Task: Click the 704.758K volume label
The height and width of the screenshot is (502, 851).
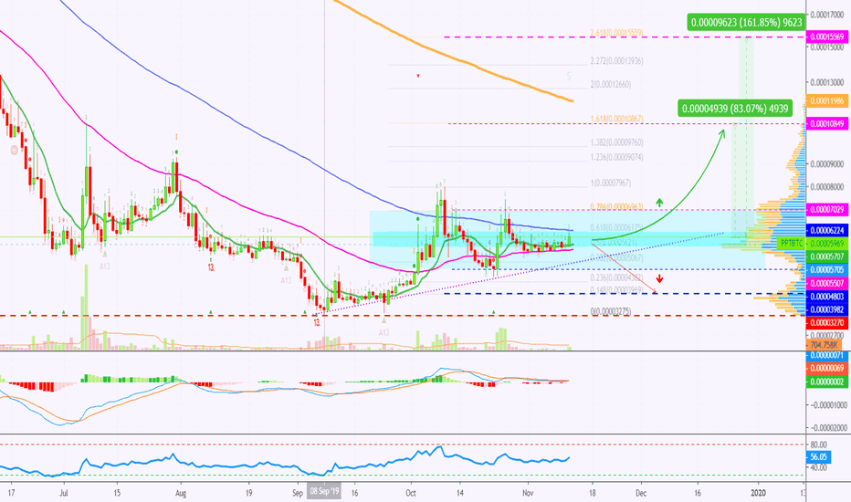Action: pyautogui.click(x=825, y=345)
